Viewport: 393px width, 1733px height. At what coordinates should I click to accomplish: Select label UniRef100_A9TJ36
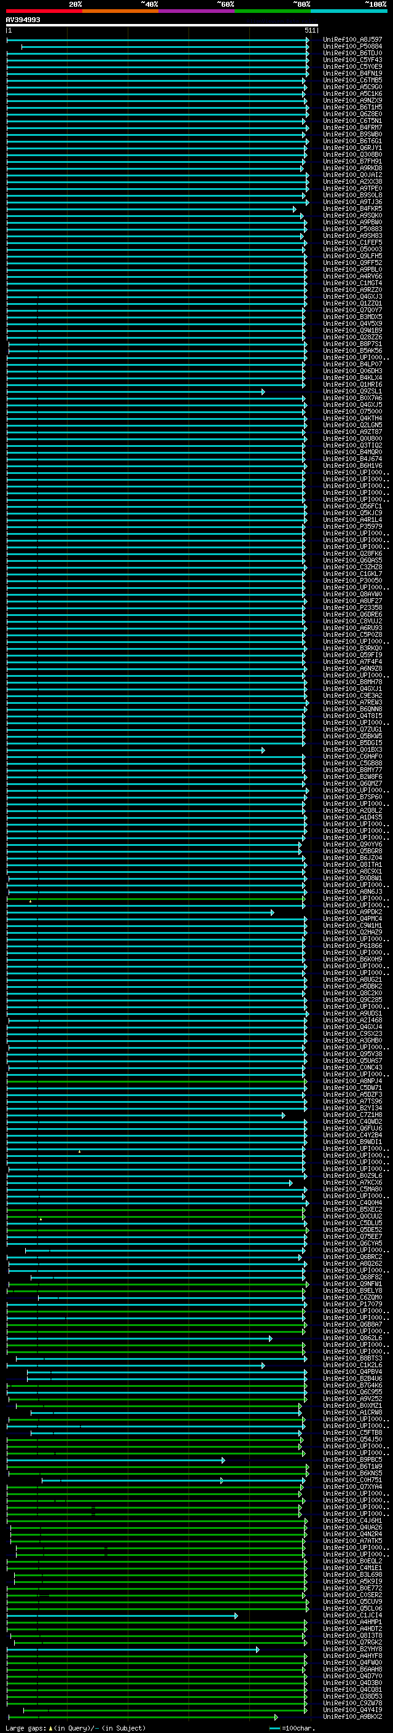coord(352,202)
